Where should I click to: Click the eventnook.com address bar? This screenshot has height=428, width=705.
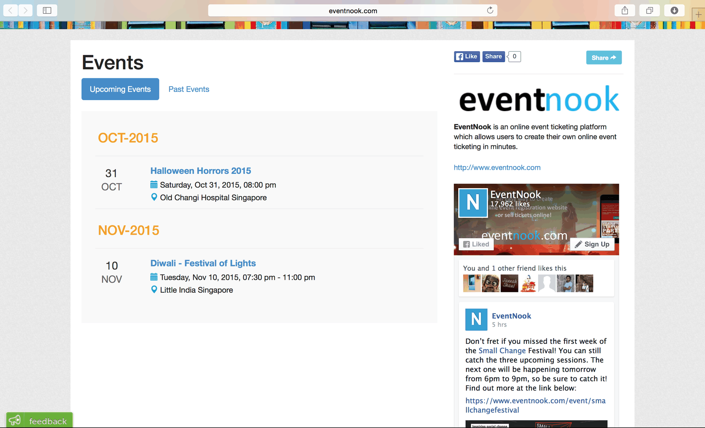coord(352,11)
